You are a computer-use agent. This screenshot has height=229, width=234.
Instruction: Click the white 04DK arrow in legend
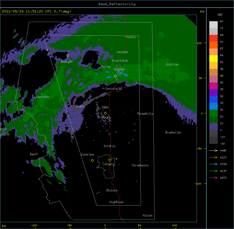[x=213, y=150]
